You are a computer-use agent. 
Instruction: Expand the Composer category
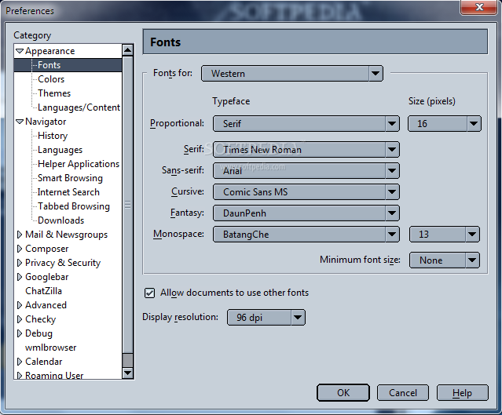pos(20,249)
